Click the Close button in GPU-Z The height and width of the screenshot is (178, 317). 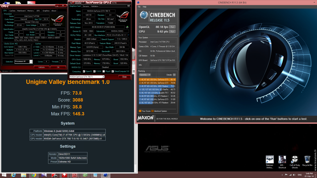(x=124, y=77)
